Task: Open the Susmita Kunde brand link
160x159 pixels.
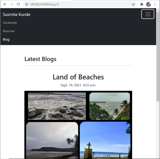Action: point(16,15)
